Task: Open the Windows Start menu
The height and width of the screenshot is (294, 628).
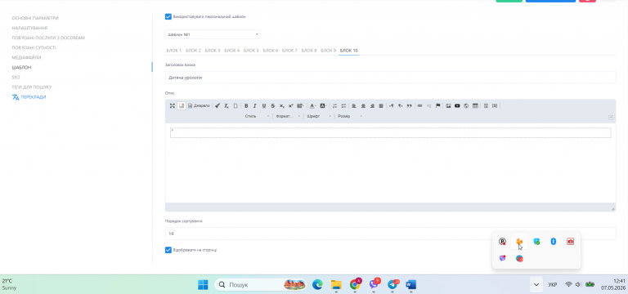Action: [203, 284]
